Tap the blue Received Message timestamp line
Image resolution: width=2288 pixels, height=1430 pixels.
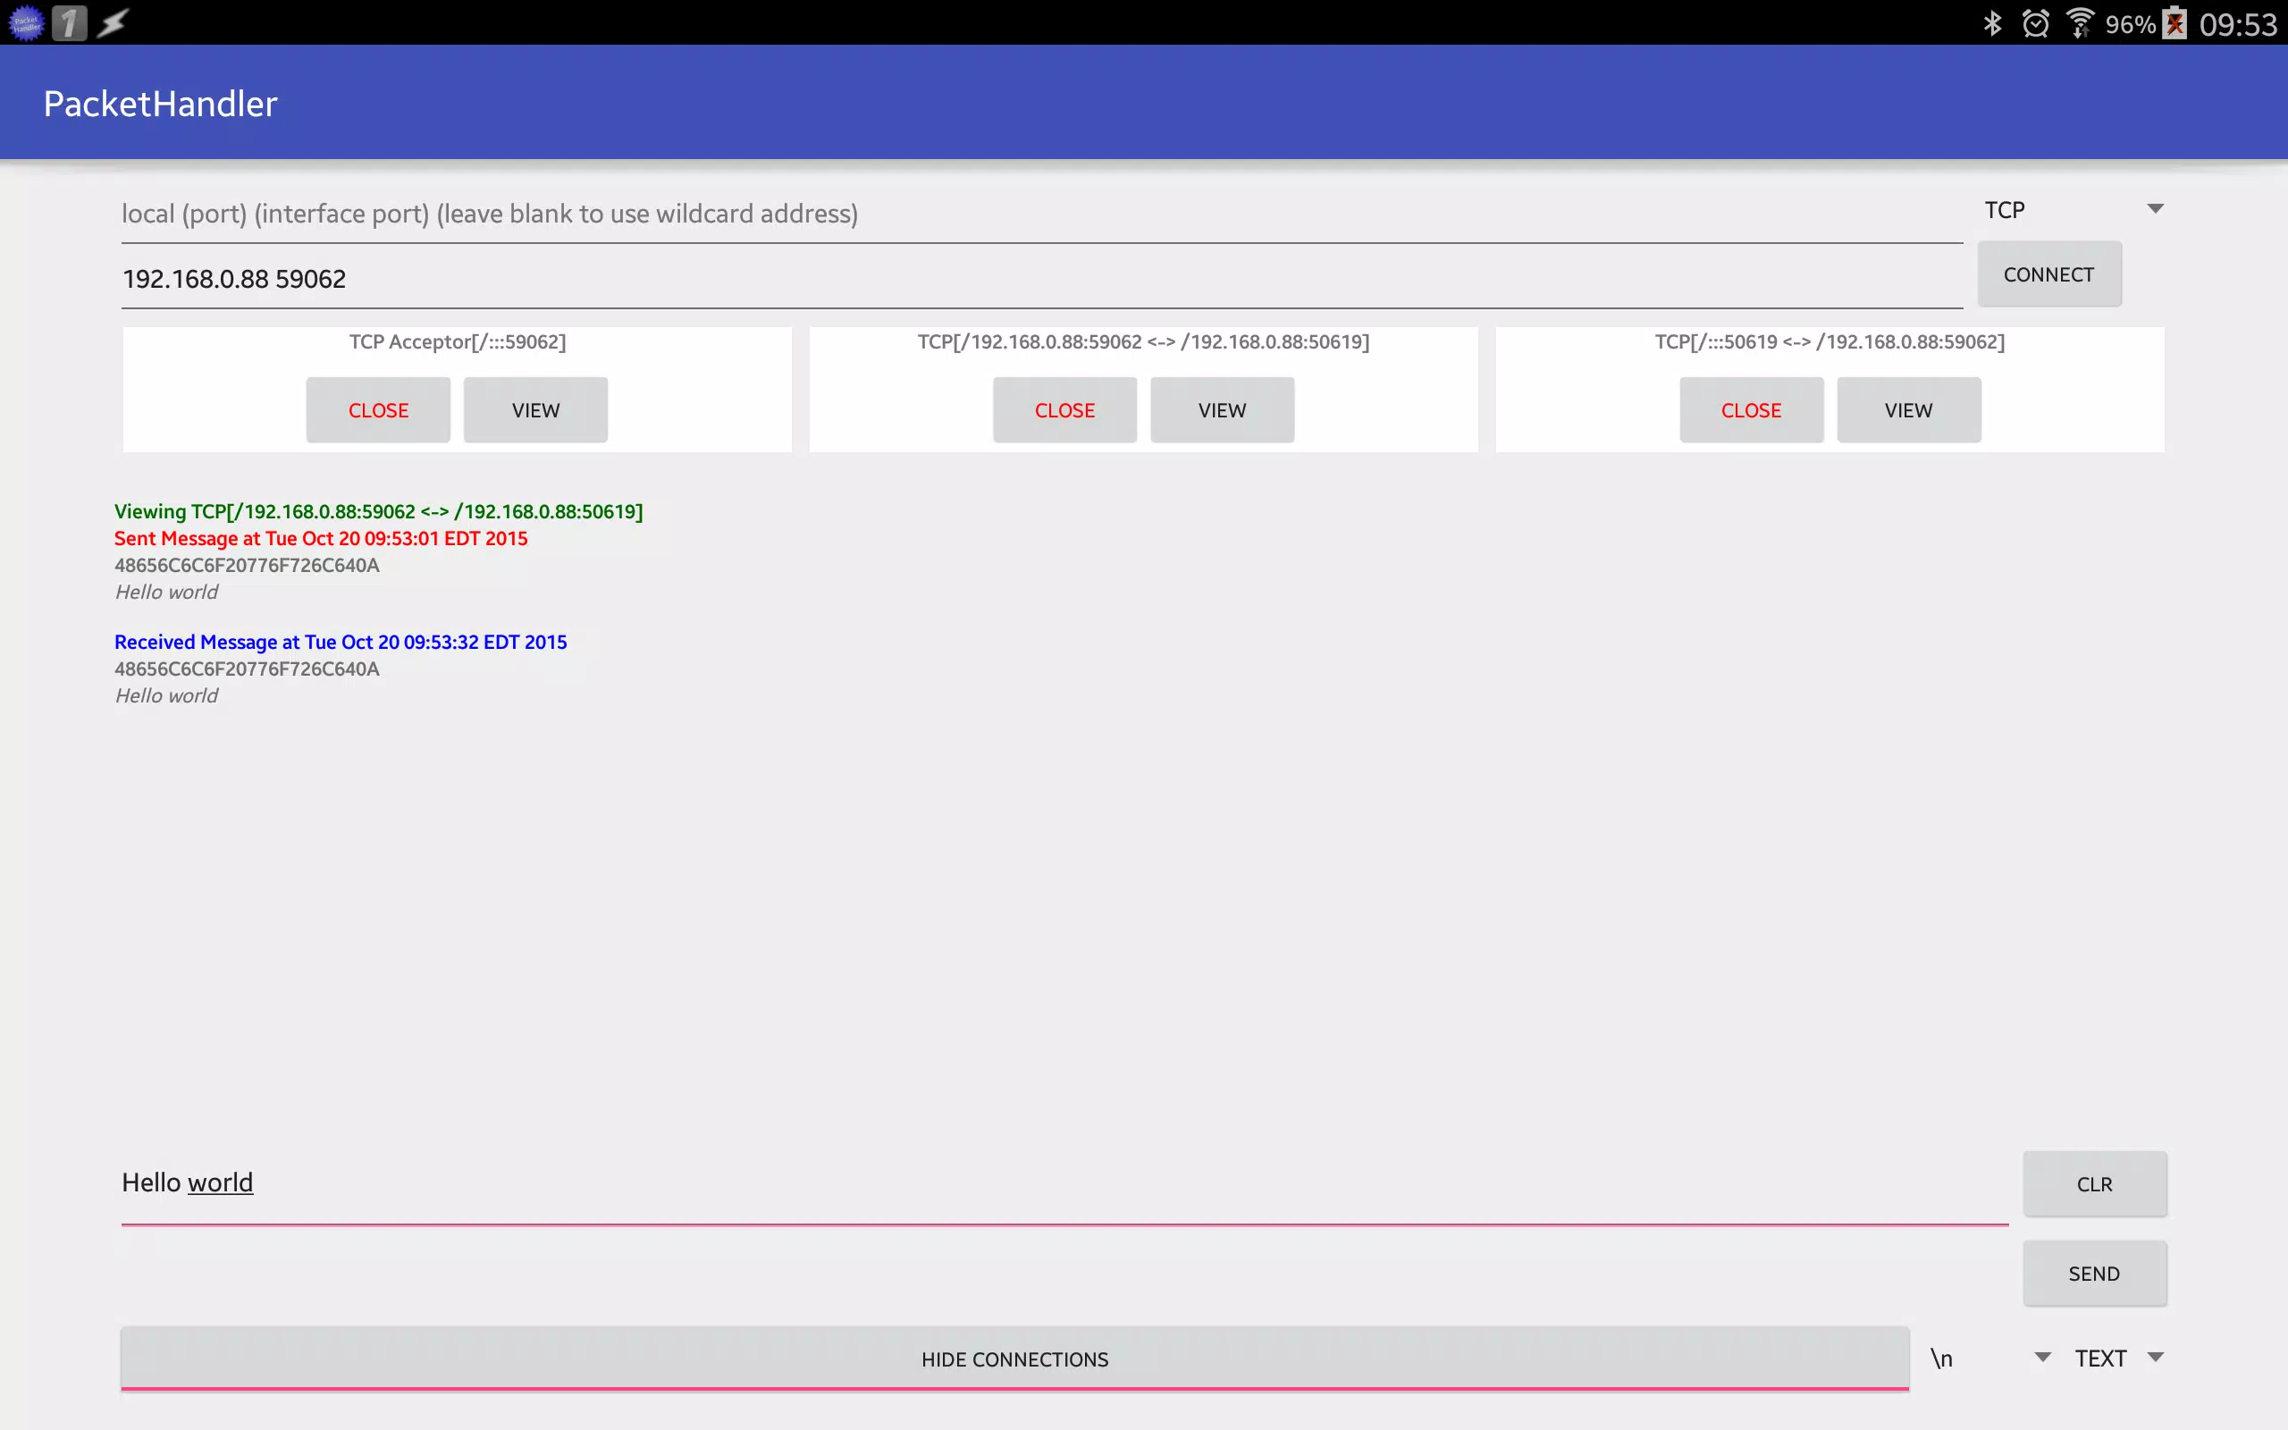click(x=341, y=643)
